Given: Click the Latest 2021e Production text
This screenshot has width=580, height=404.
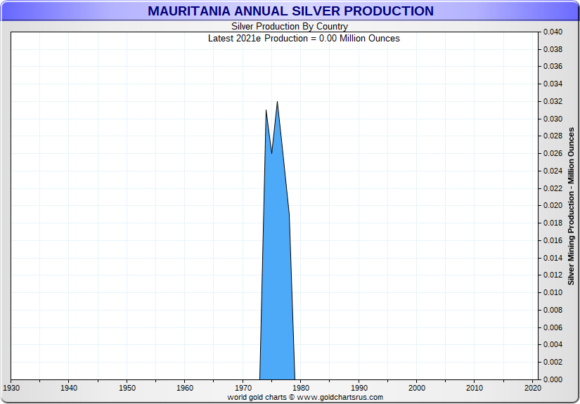Looking at the screenshot, I should [x=304, y=39].
